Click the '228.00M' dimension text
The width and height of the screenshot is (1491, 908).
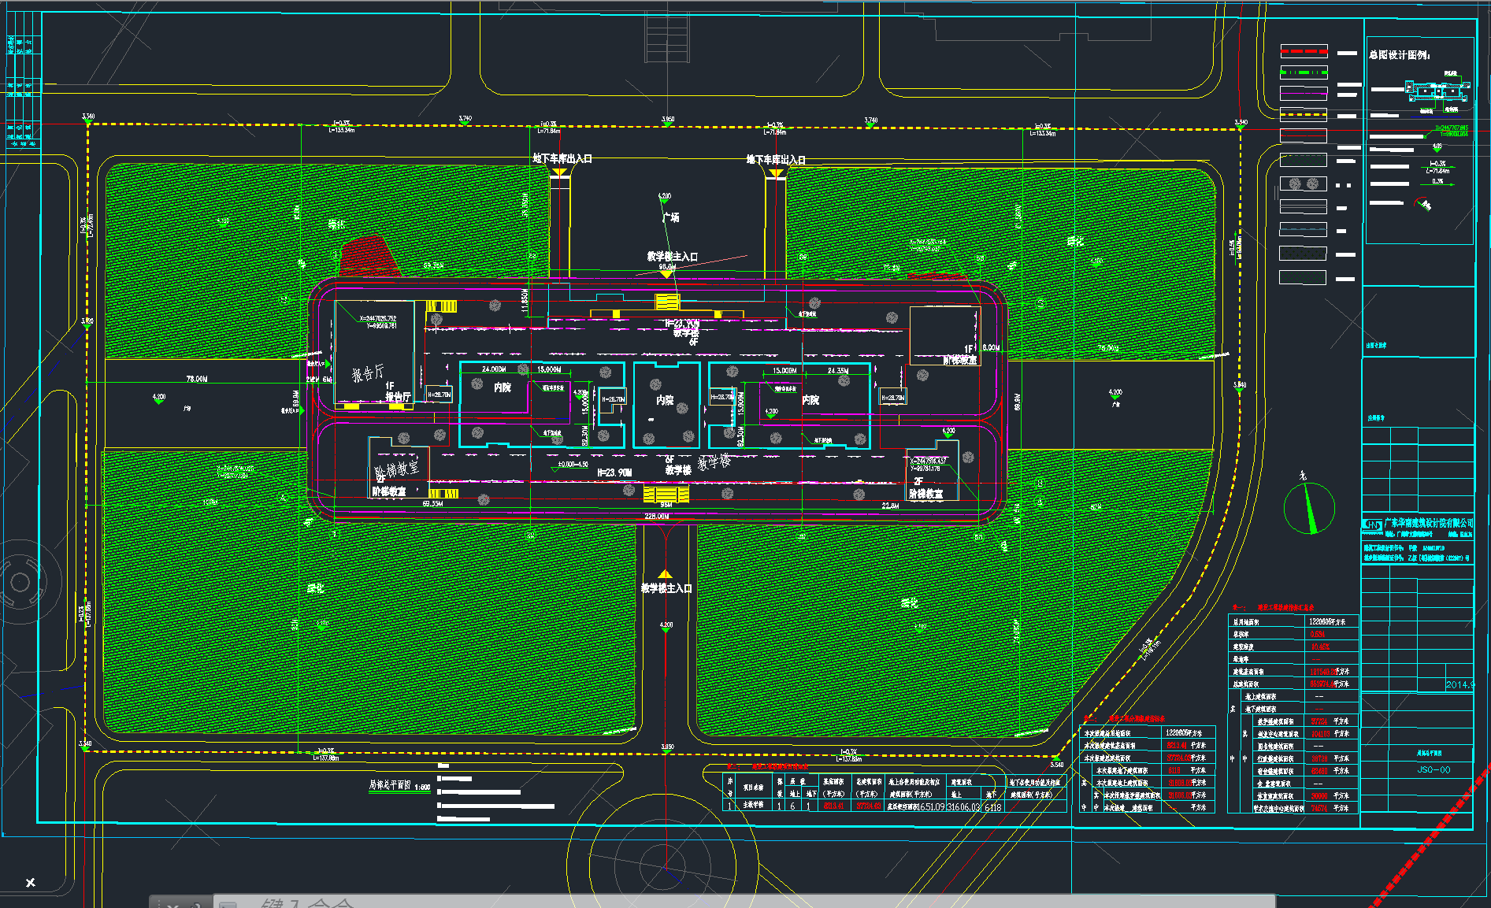point(657,517)
